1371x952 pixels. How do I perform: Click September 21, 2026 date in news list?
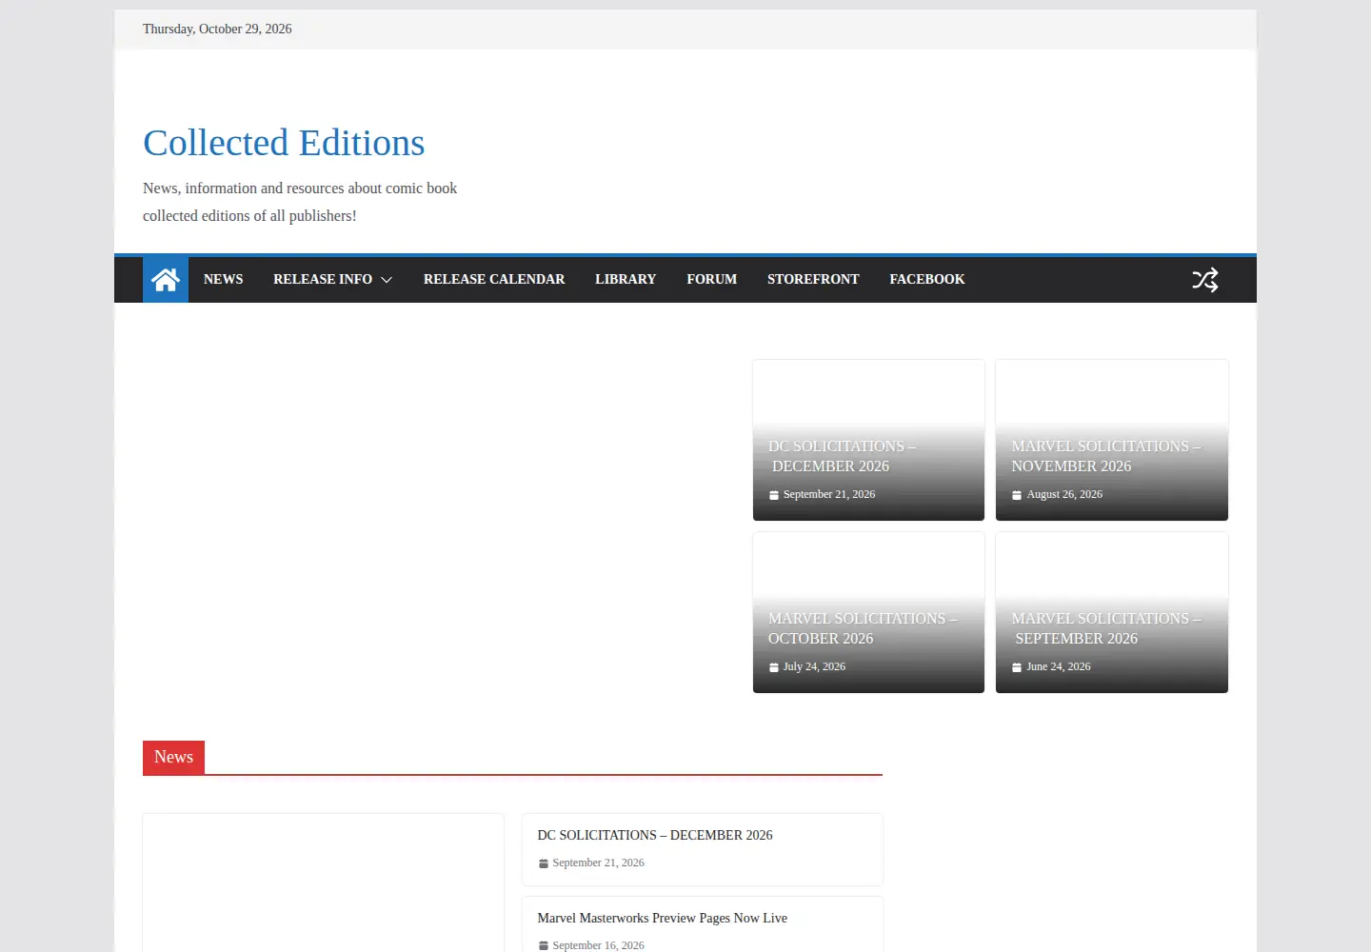(x=598, y=863)
